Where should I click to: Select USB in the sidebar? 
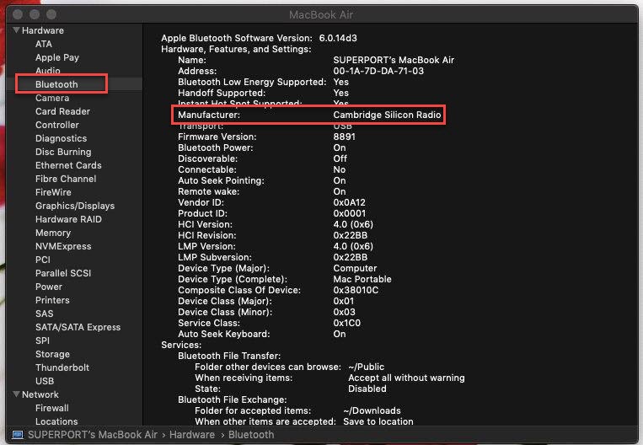[45, 381]
